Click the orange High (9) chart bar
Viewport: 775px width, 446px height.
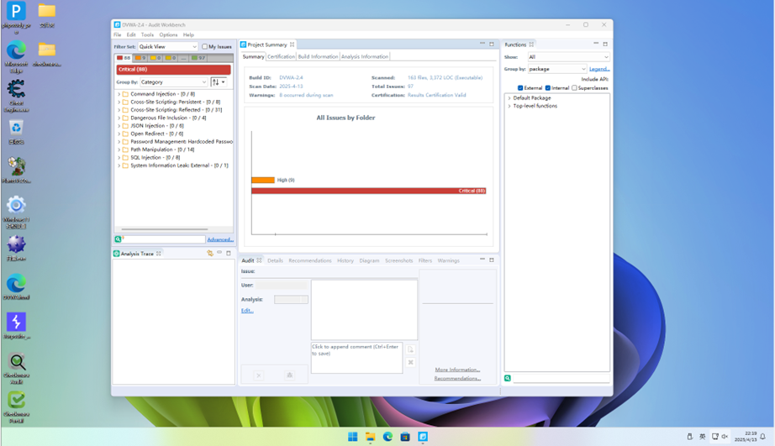[263, 181]
